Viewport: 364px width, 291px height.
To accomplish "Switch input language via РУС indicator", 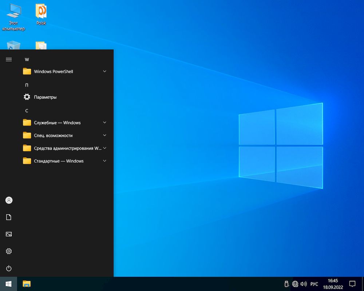I will tap(314, 284).
